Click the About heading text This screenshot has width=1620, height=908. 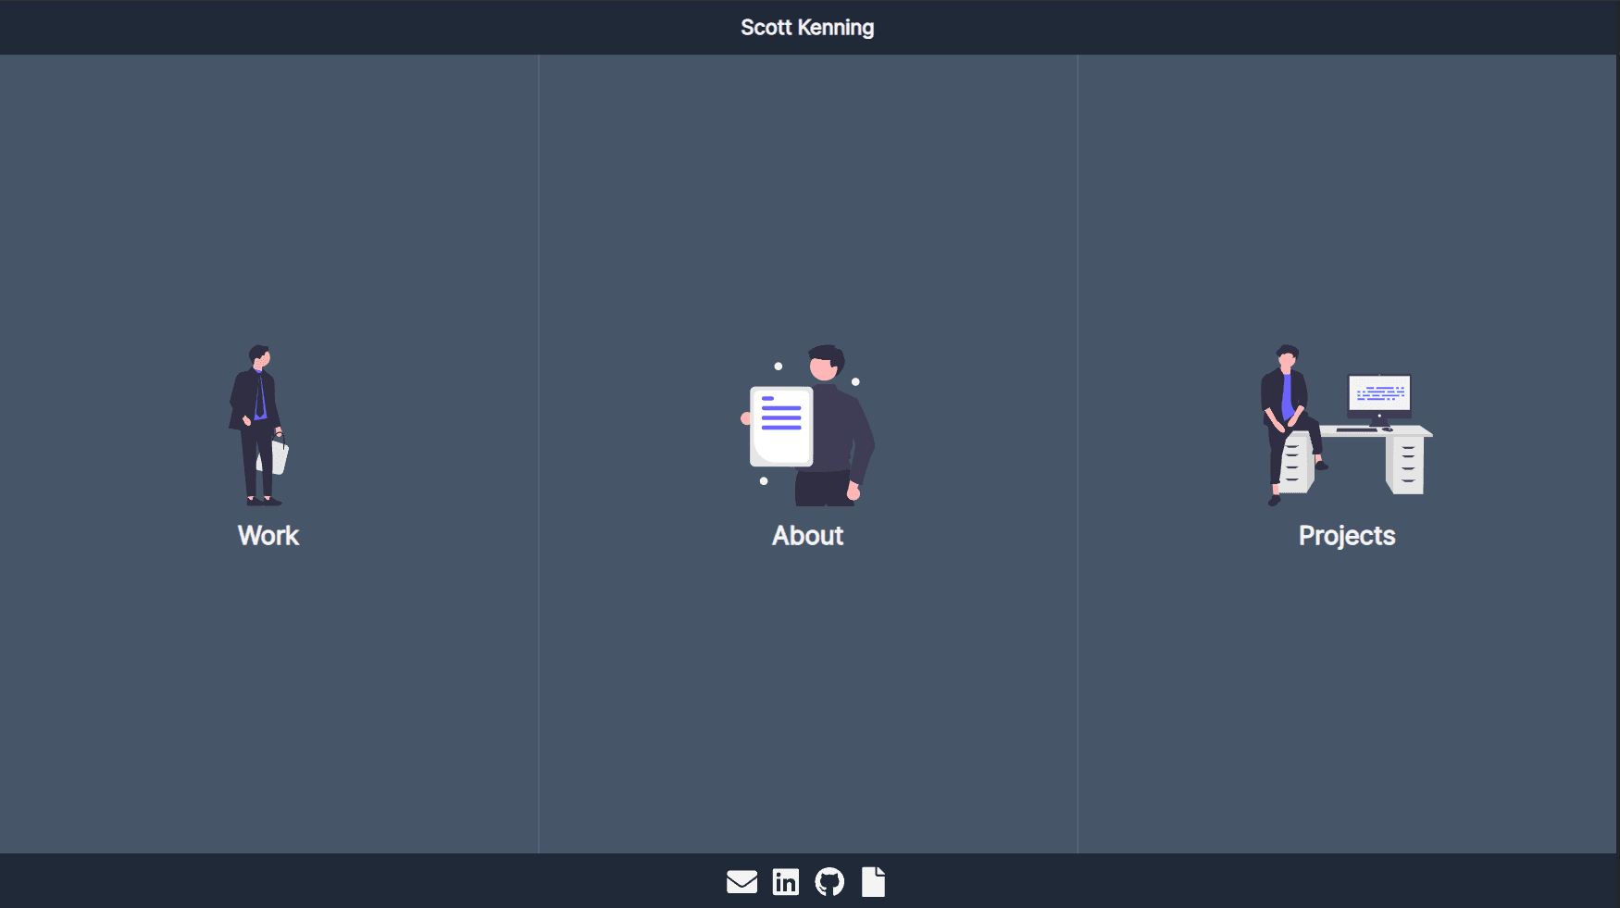pos(807,536)
